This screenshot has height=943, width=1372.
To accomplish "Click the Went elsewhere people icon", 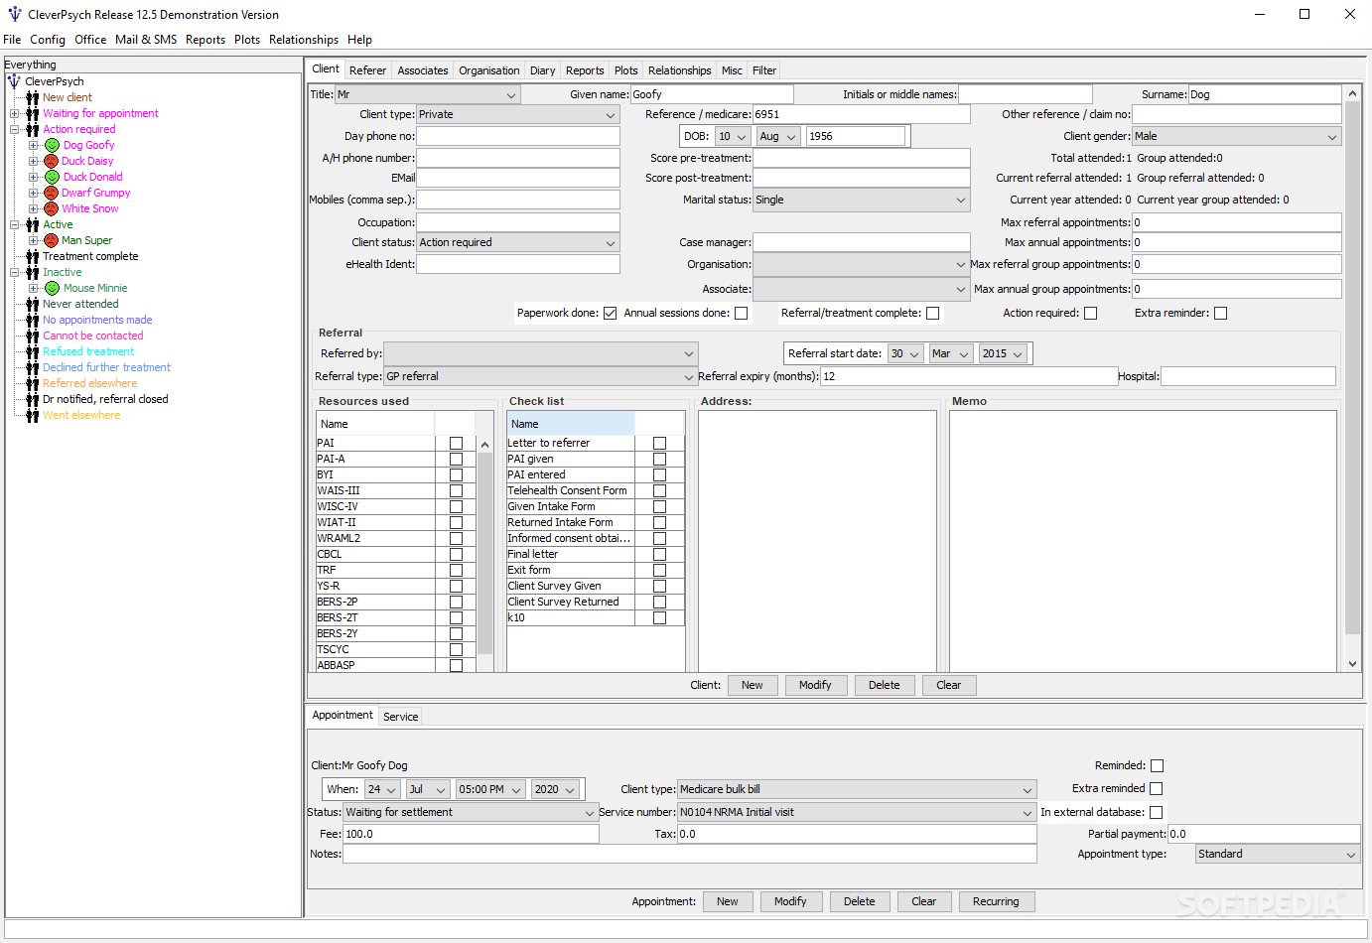I will [33, 415].
